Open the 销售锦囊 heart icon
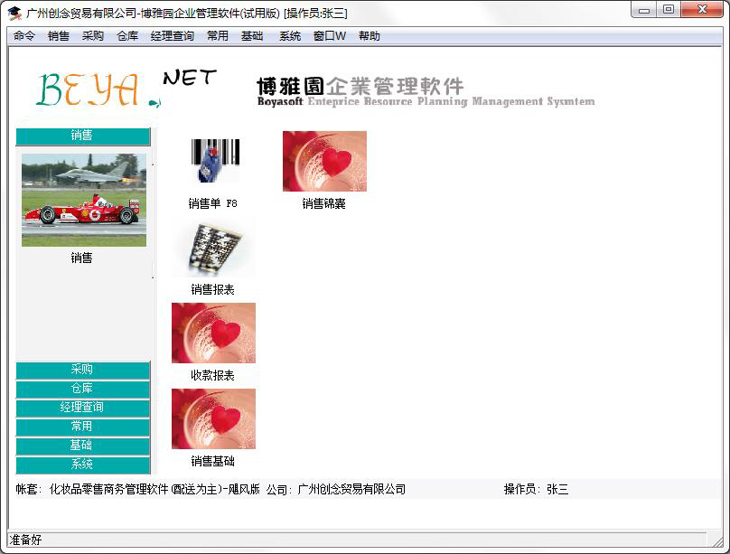The image size is (730, 554). [324, 162]
